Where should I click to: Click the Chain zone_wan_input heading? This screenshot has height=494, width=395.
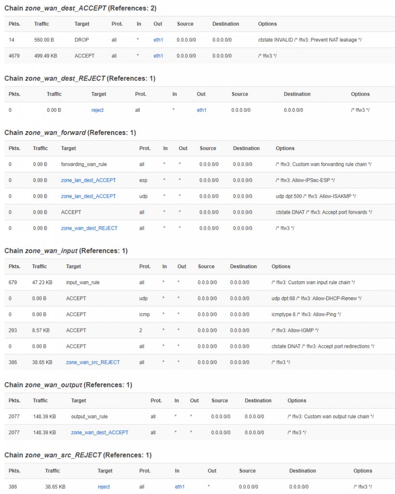[x=65, y=251]
